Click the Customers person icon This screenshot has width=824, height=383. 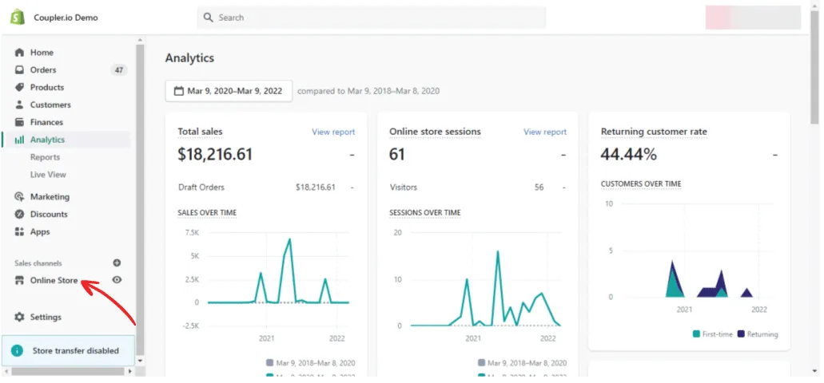click(x=19, y=105)
